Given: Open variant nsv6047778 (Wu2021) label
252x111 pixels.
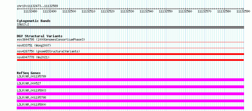Looking at the screenshot, I should click(33, 57).
